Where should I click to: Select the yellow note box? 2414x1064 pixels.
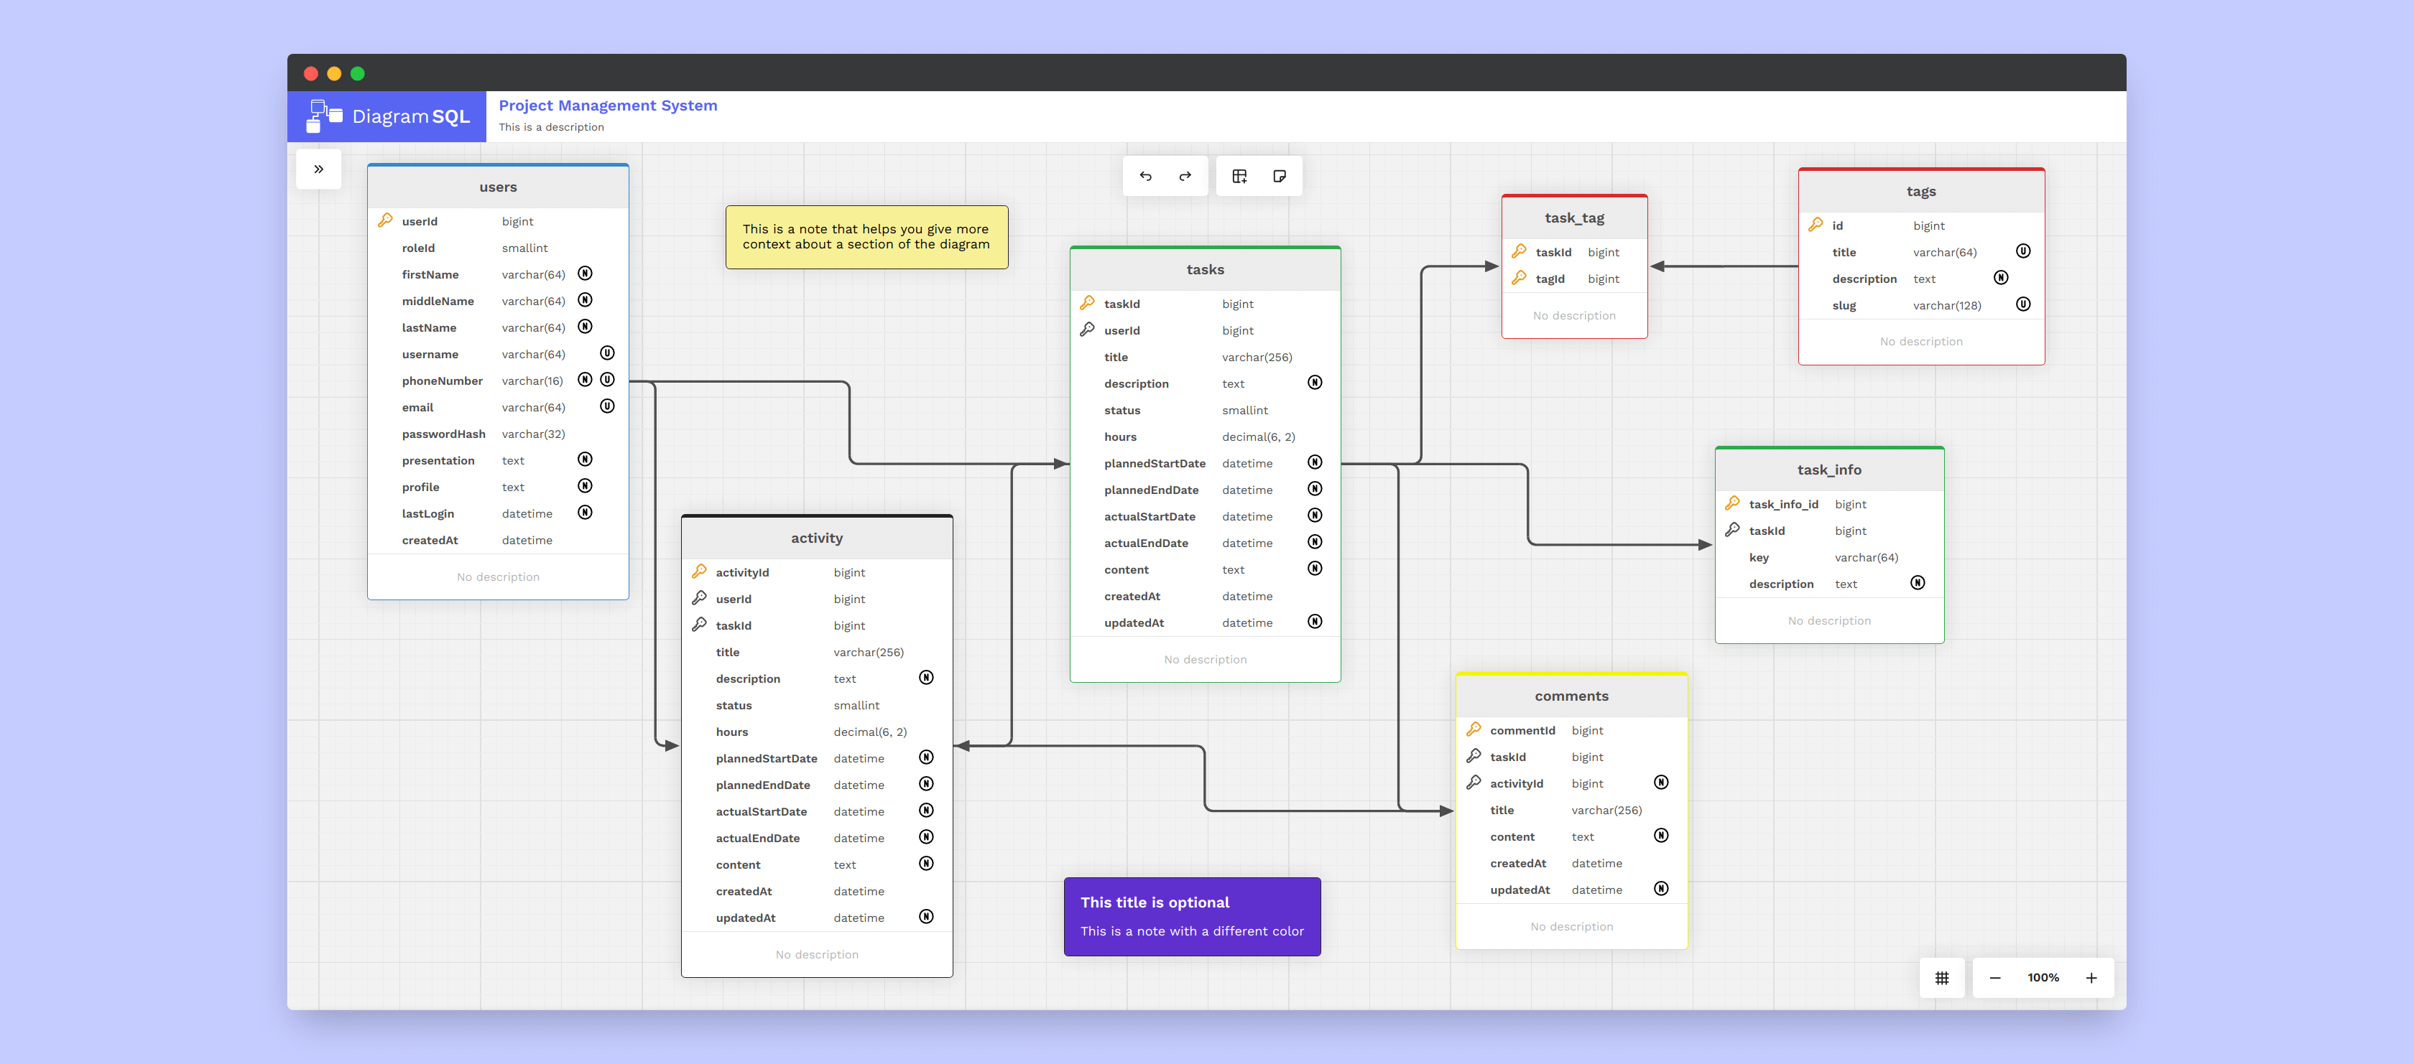[x=866, y=237]
